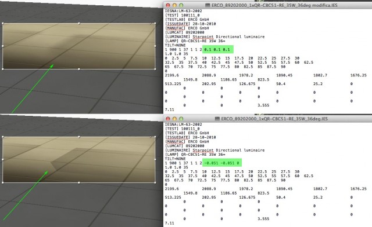The width and height of the screenshot is (372, 227).
Task: Grab bottom-middle selection handle in upper render view
Action: point(79,69)
